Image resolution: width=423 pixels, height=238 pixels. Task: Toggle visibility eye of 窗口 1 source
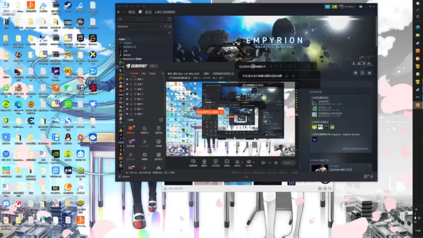(127, 109)
